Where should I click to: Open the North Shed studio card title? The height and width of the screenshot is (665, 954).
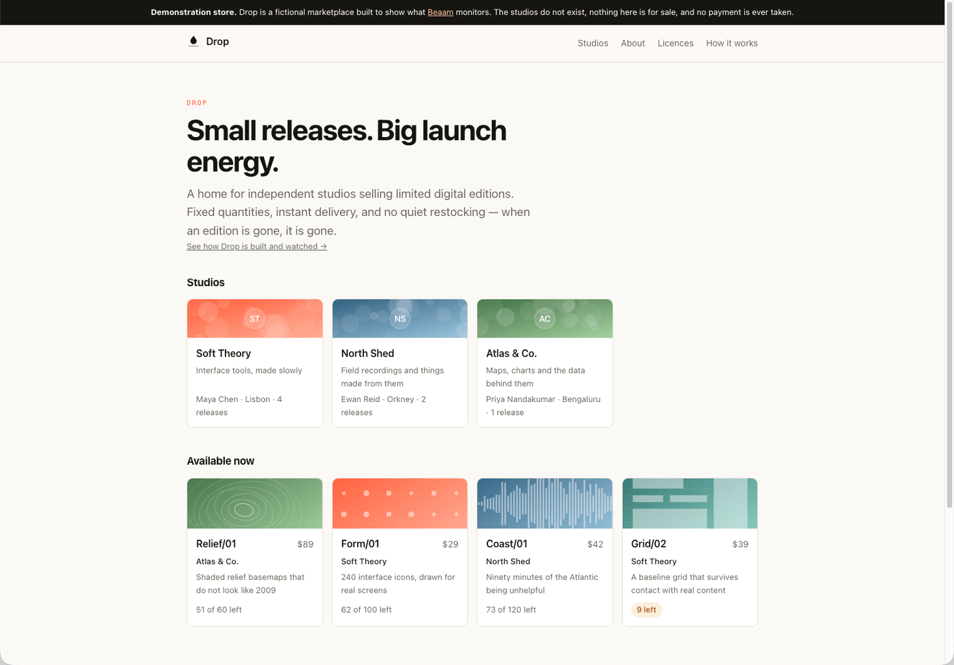(x=367, y=353)
